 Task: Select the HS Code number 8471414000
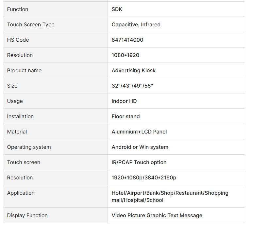[x=127, y=40]
